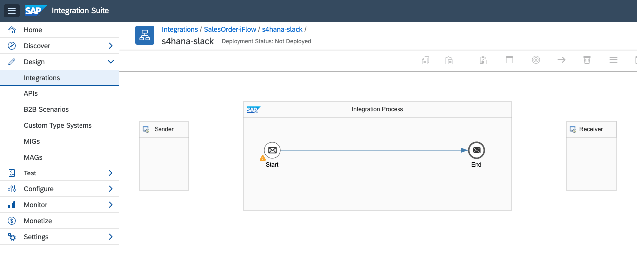The image size is (637, 259).
Task: Click the Monitor bar chart icon
Action: pos(12,205)
